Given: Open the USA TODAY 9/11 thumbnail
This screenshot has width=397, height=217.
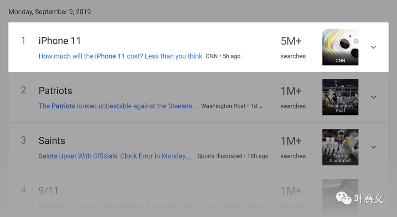Looking at the screenshot, I should pos(340,197).
